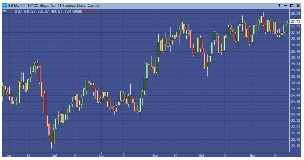Open the hamburger chart menu
The height and width of the screenshot is (160, 304).
point(4,12)
